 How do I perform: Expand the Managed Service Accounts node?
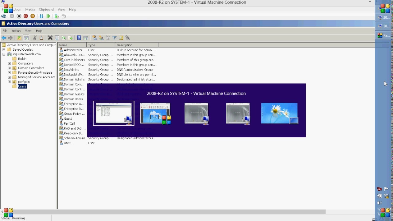click(9, 77)
